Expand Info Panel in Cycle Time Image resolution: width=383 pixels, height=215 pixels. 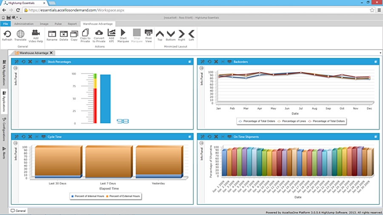pyautogui.click(x=15, y=143)
